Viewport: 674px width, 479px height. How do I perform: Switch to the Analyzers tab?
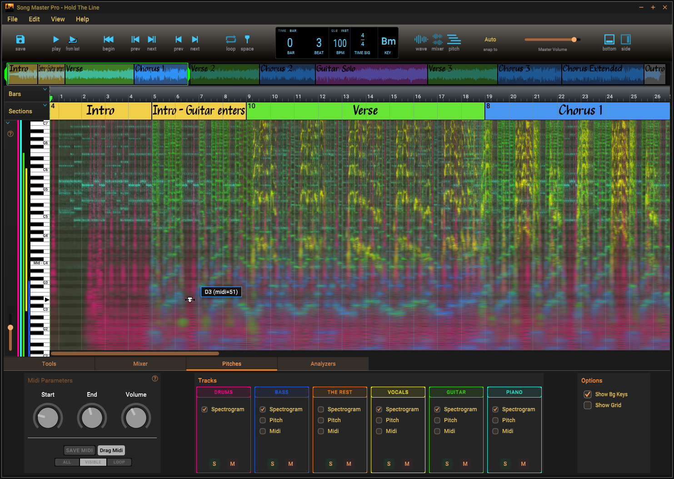[x=323, y=364]
